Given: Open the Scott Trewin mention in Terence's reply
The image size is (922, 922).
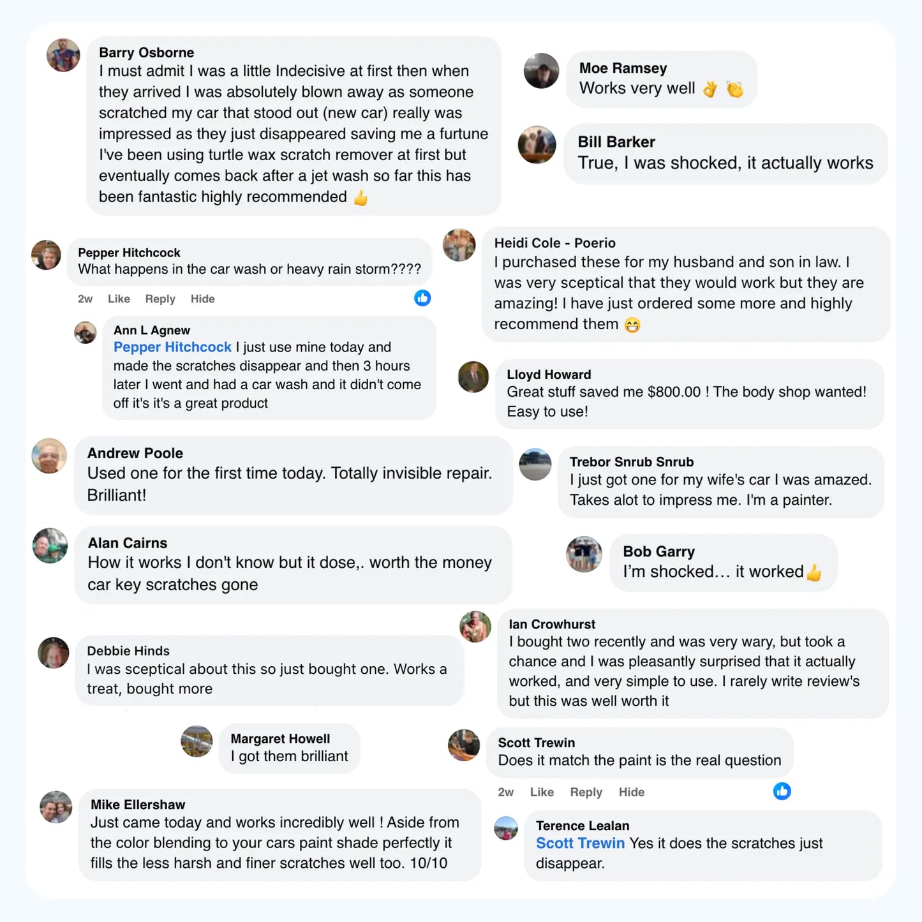Looking at the screenshot, I should 580,843.
